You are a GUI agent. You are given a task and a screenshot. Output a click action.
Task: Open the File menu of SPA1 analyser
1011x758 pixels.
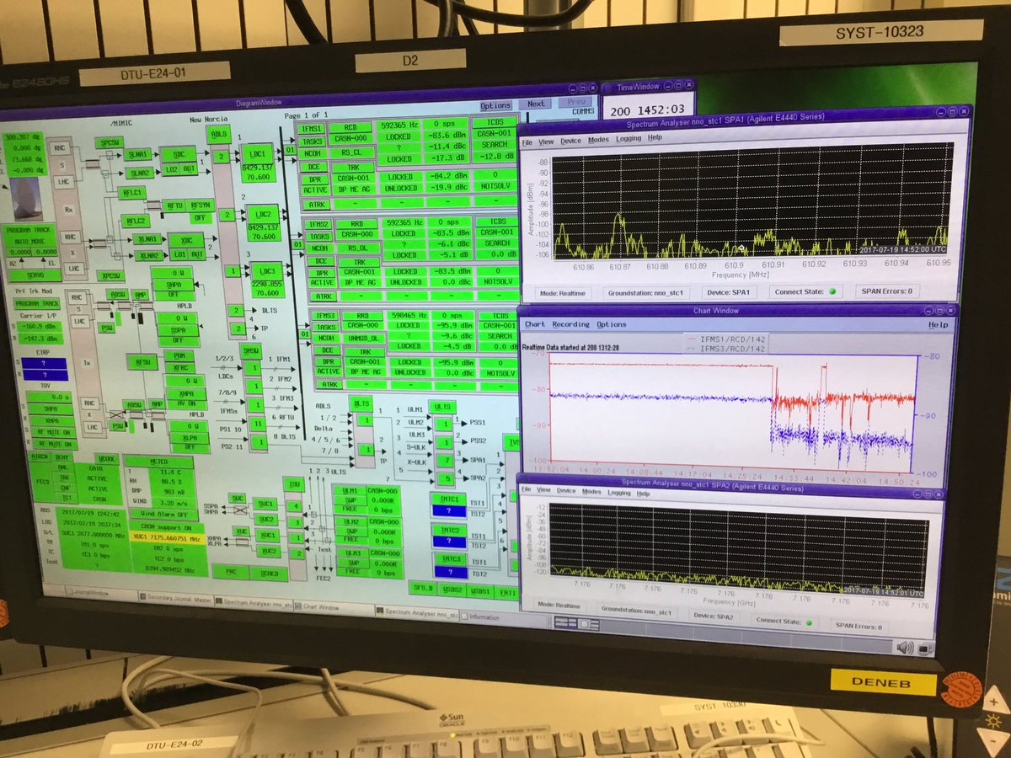click(527, 141)
